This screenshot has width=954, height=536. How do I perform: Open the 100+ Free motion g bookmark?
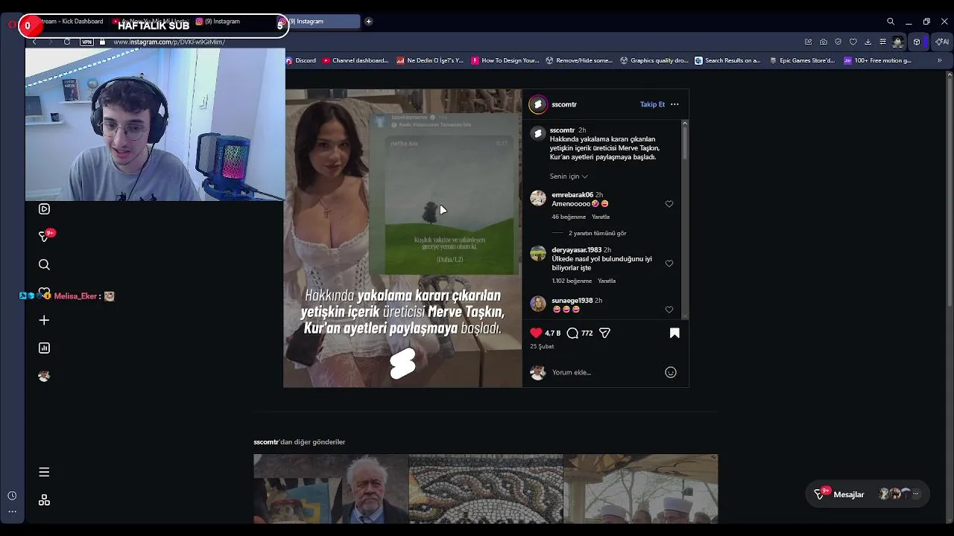(x=878, y=60)
